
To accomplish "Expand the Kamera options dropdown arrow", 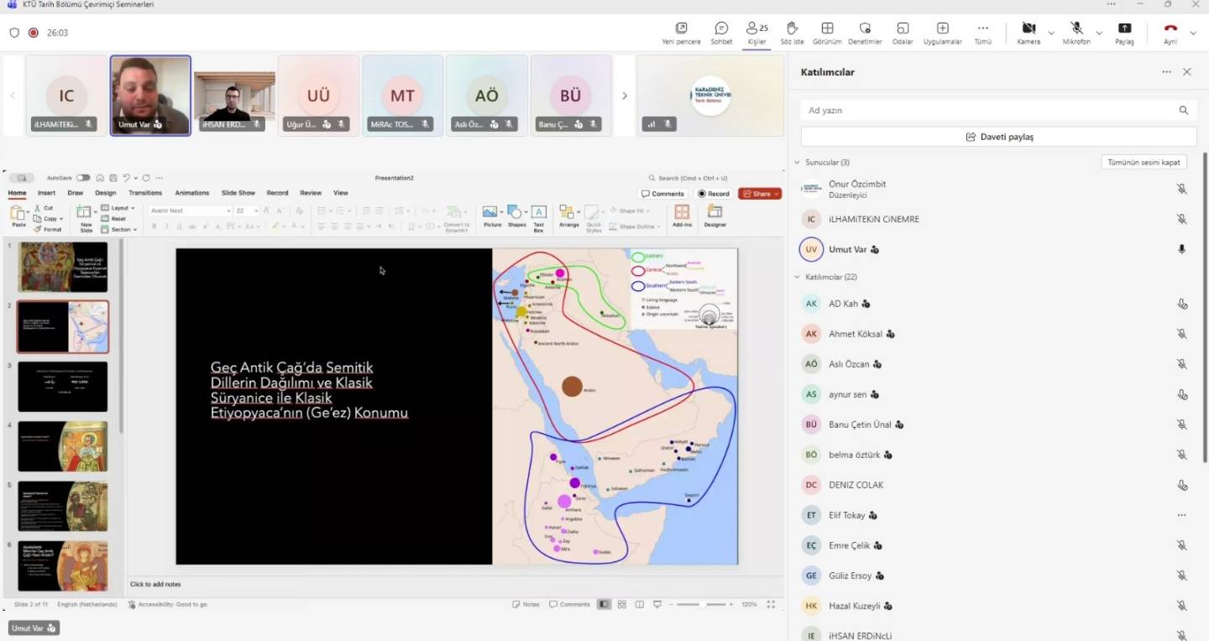I will coord(1051,33).
